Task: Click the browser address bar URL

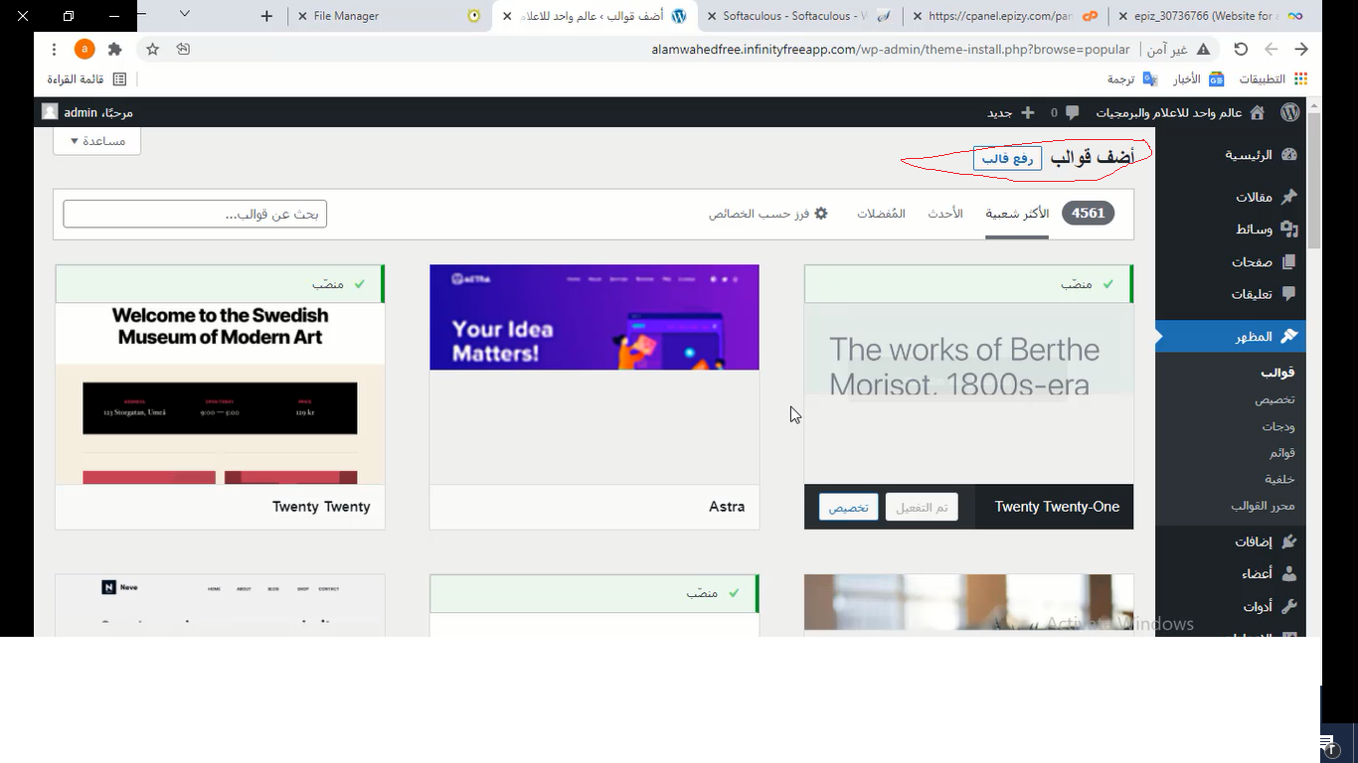Action: [891, 49]
